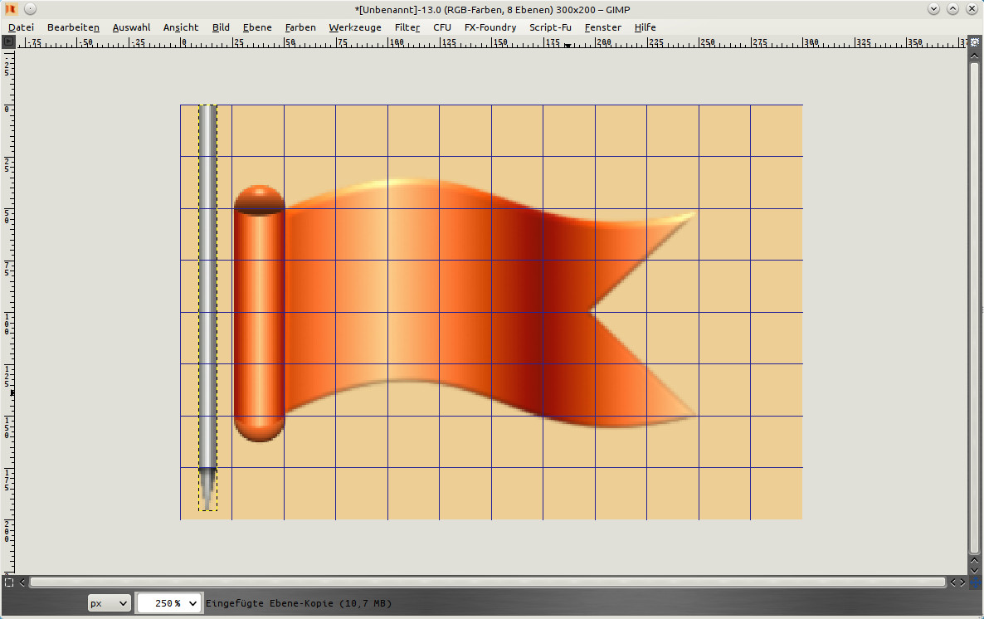984x619 pixels.
Task: Open the Werkzeuge menu
Action: pyautogui.click(x=355, y=27)
